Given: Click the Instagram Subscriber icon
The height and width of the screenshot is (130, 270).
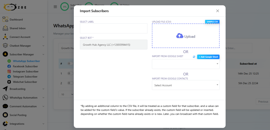Looking at the screenshot, I should click(9, 72).
